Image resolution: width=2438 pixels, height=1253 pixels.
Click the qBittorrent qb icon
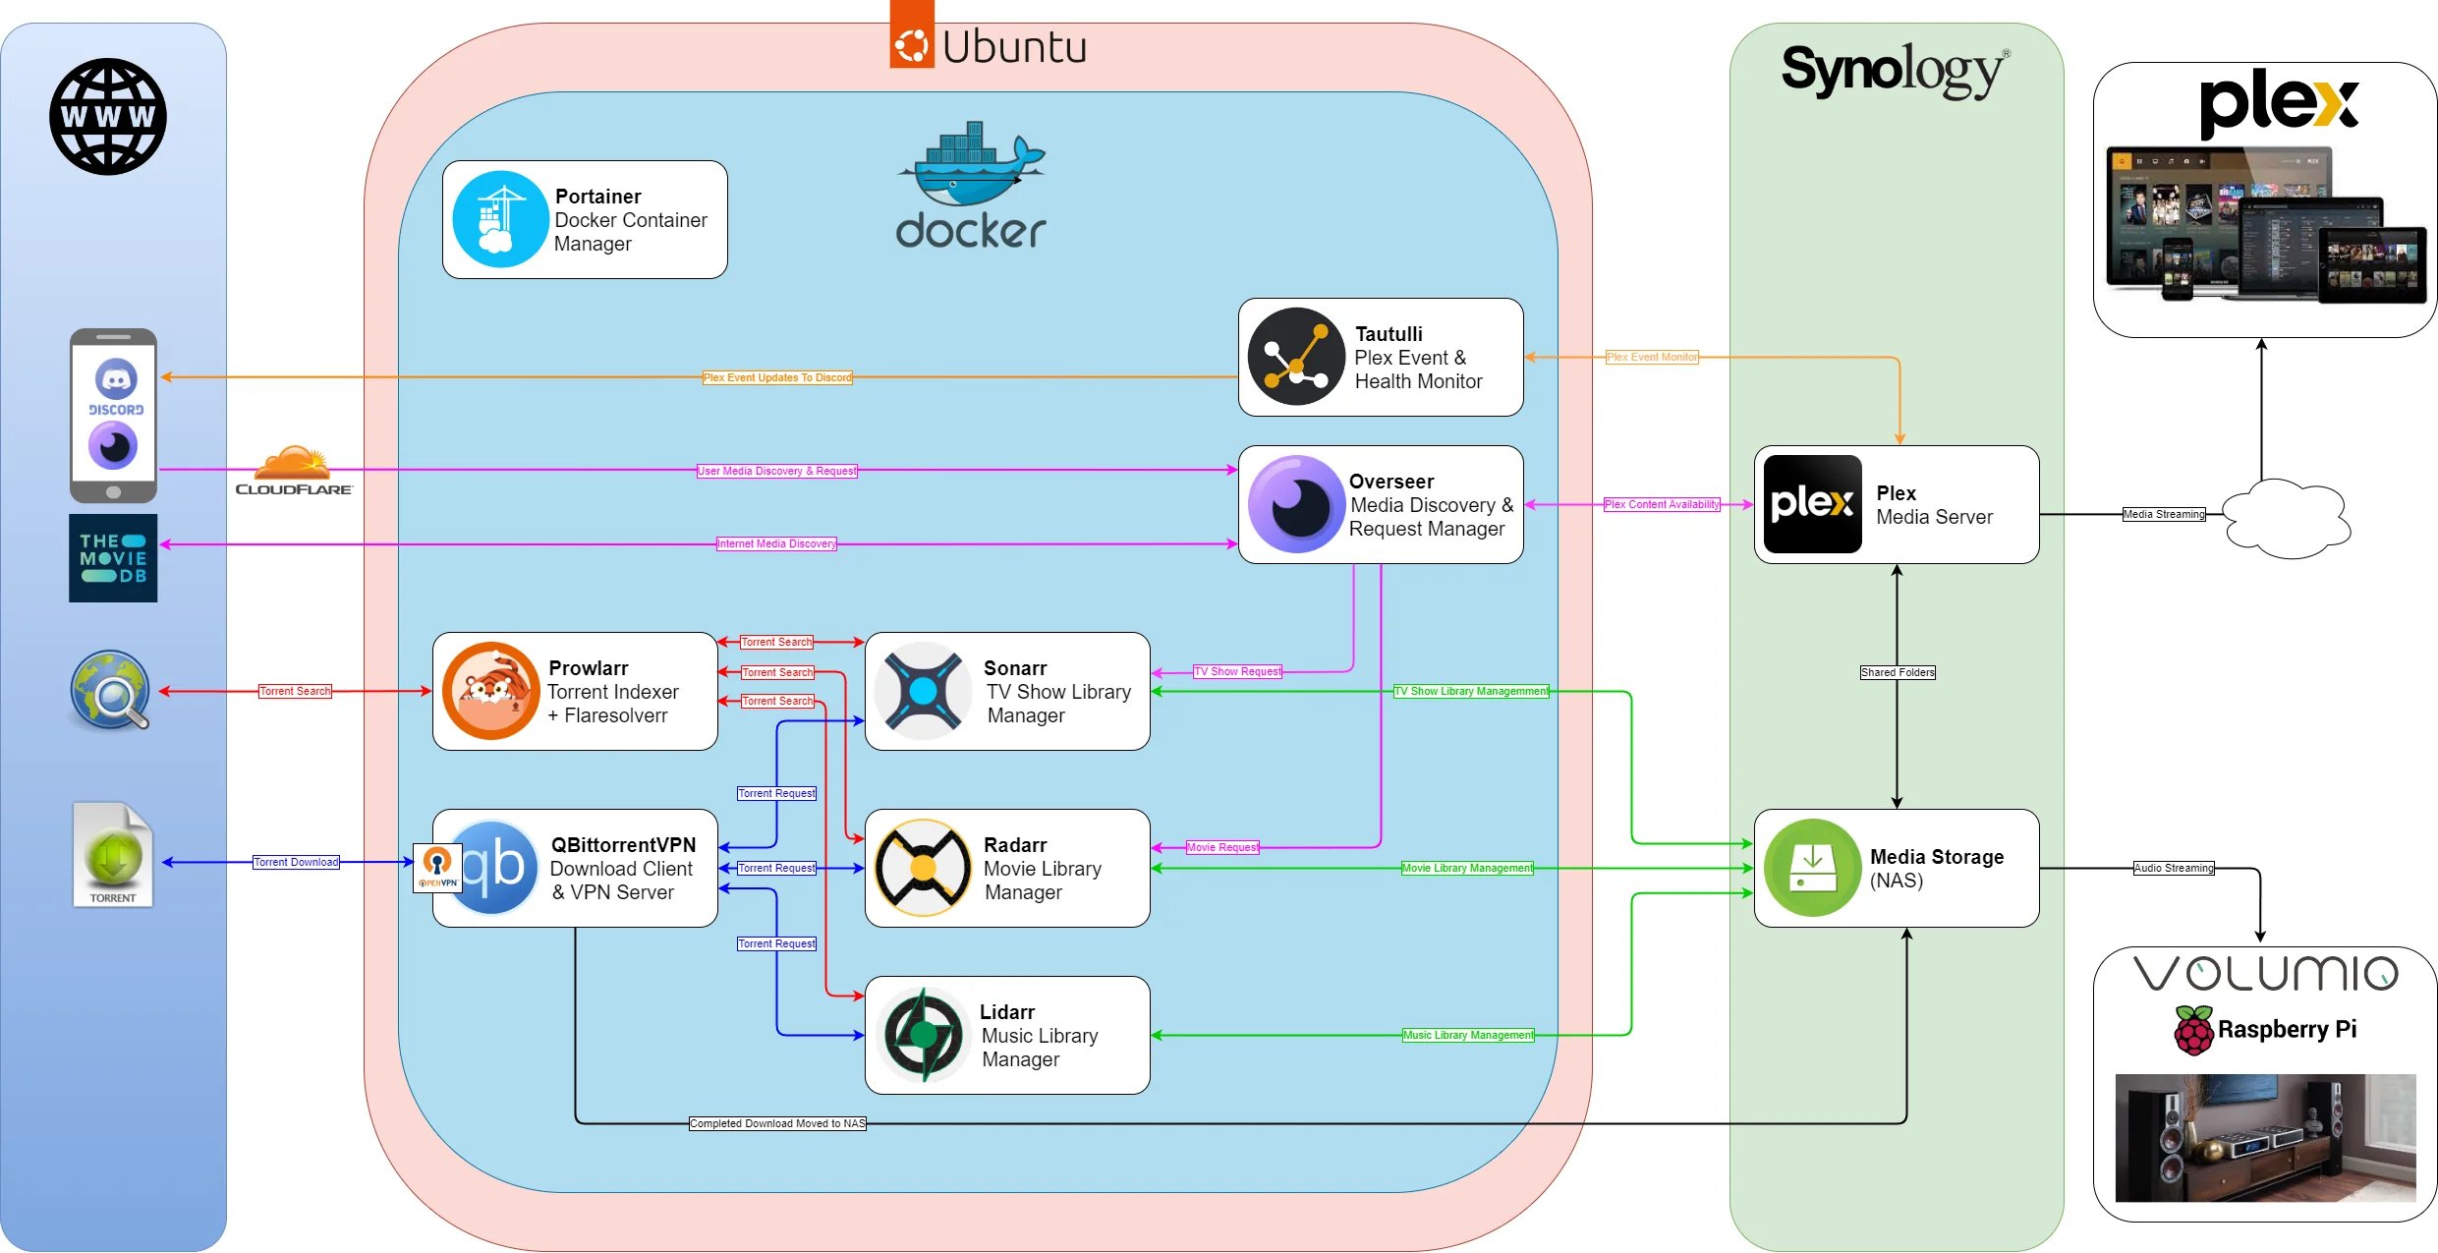pyautogui.click(x=496, y=867)
